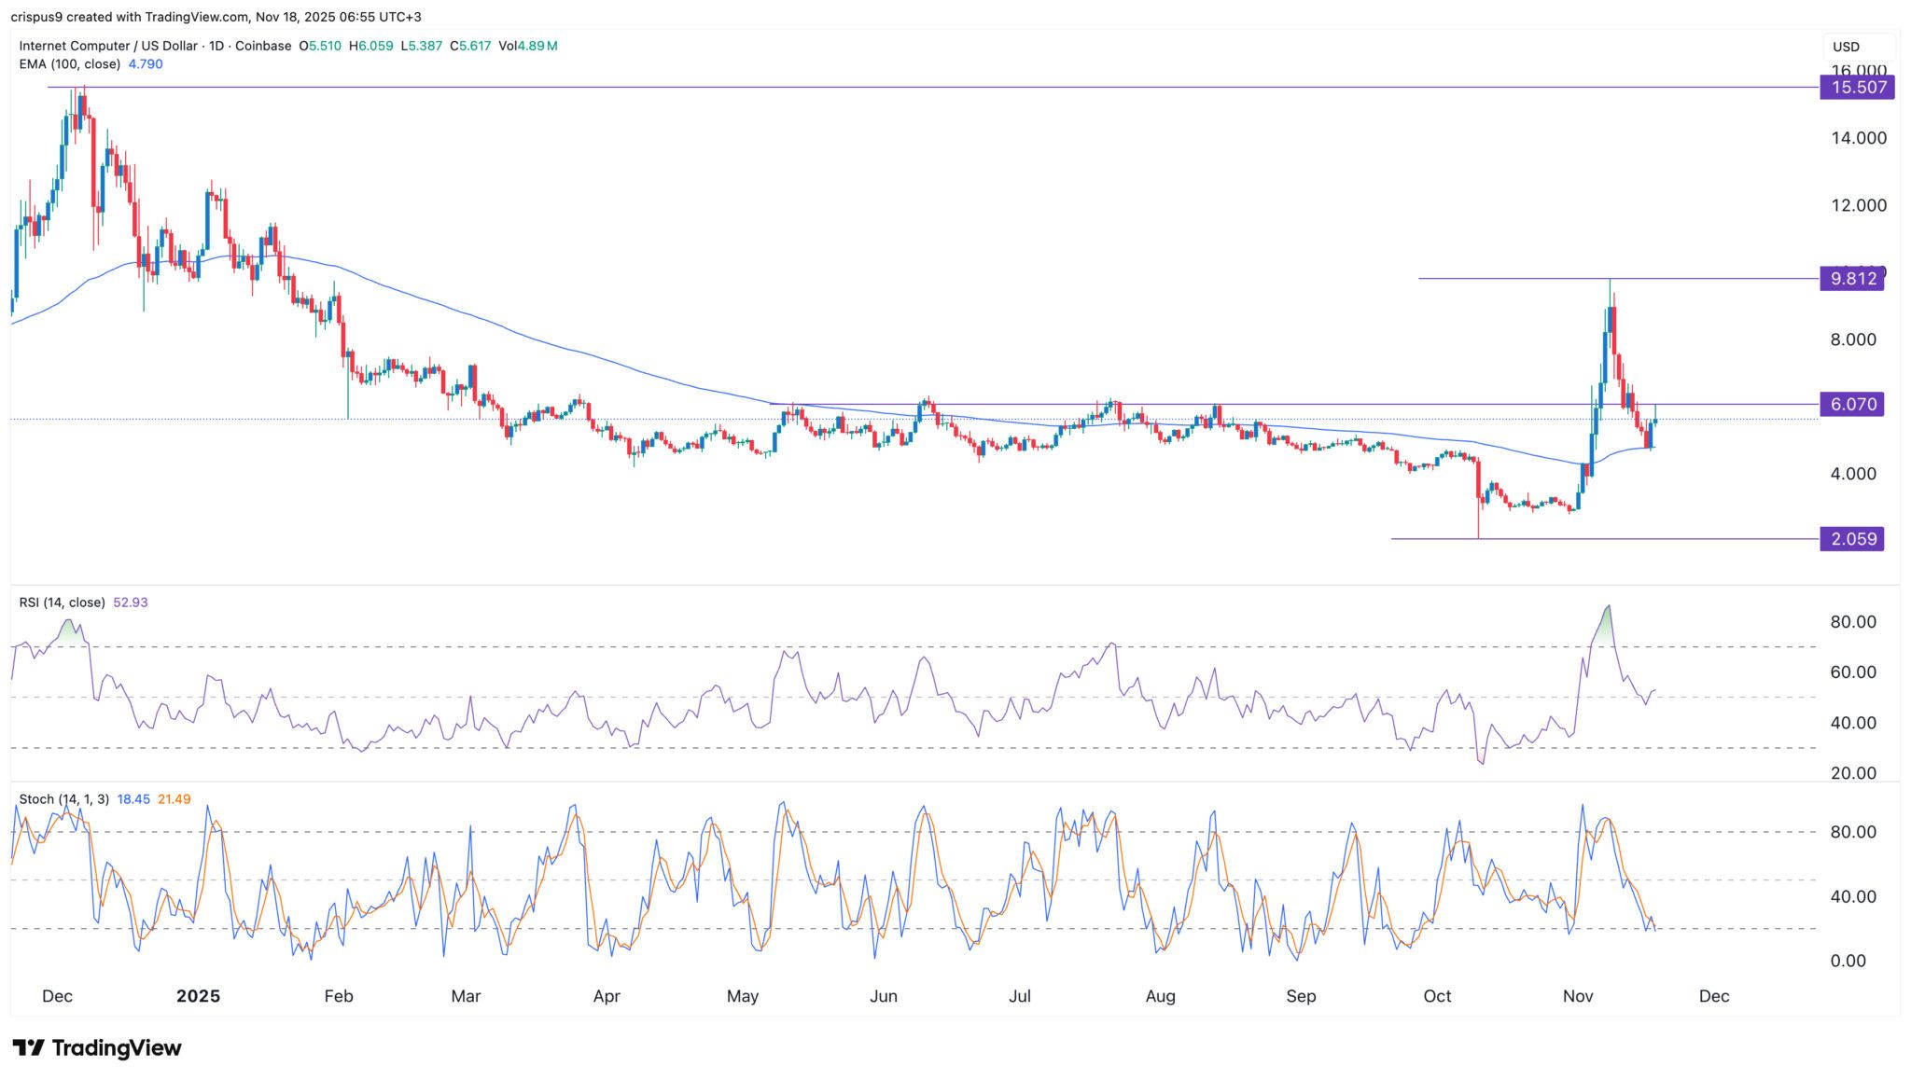
Task: Click the 4.790 EMA value in legend
Action: click(x=146, y=64)
